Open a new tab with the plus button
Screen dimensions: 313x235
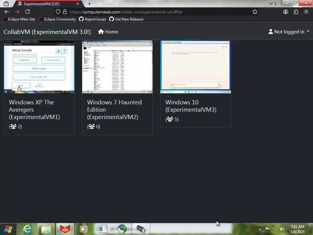(90, 4)
